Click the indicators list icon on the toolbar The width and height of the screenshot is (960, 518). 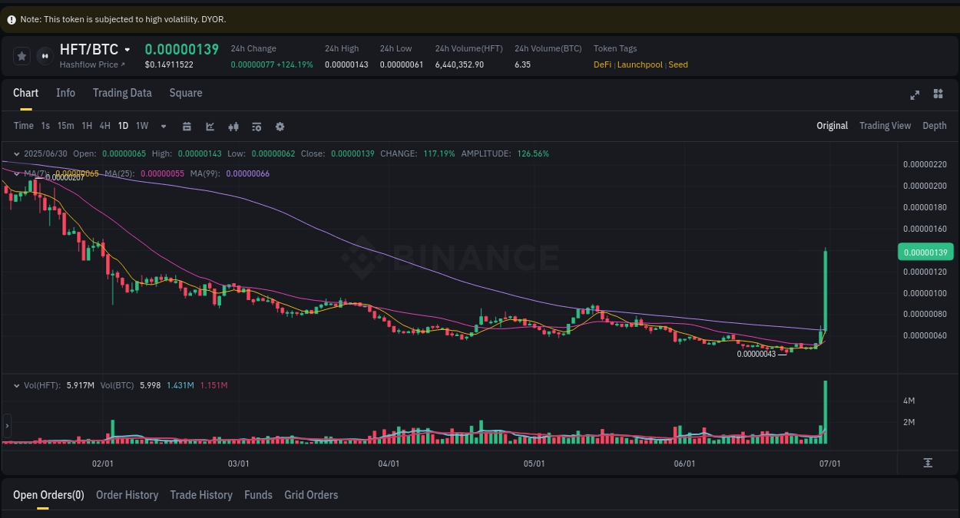pyautogui.click(x=257, y=126)
